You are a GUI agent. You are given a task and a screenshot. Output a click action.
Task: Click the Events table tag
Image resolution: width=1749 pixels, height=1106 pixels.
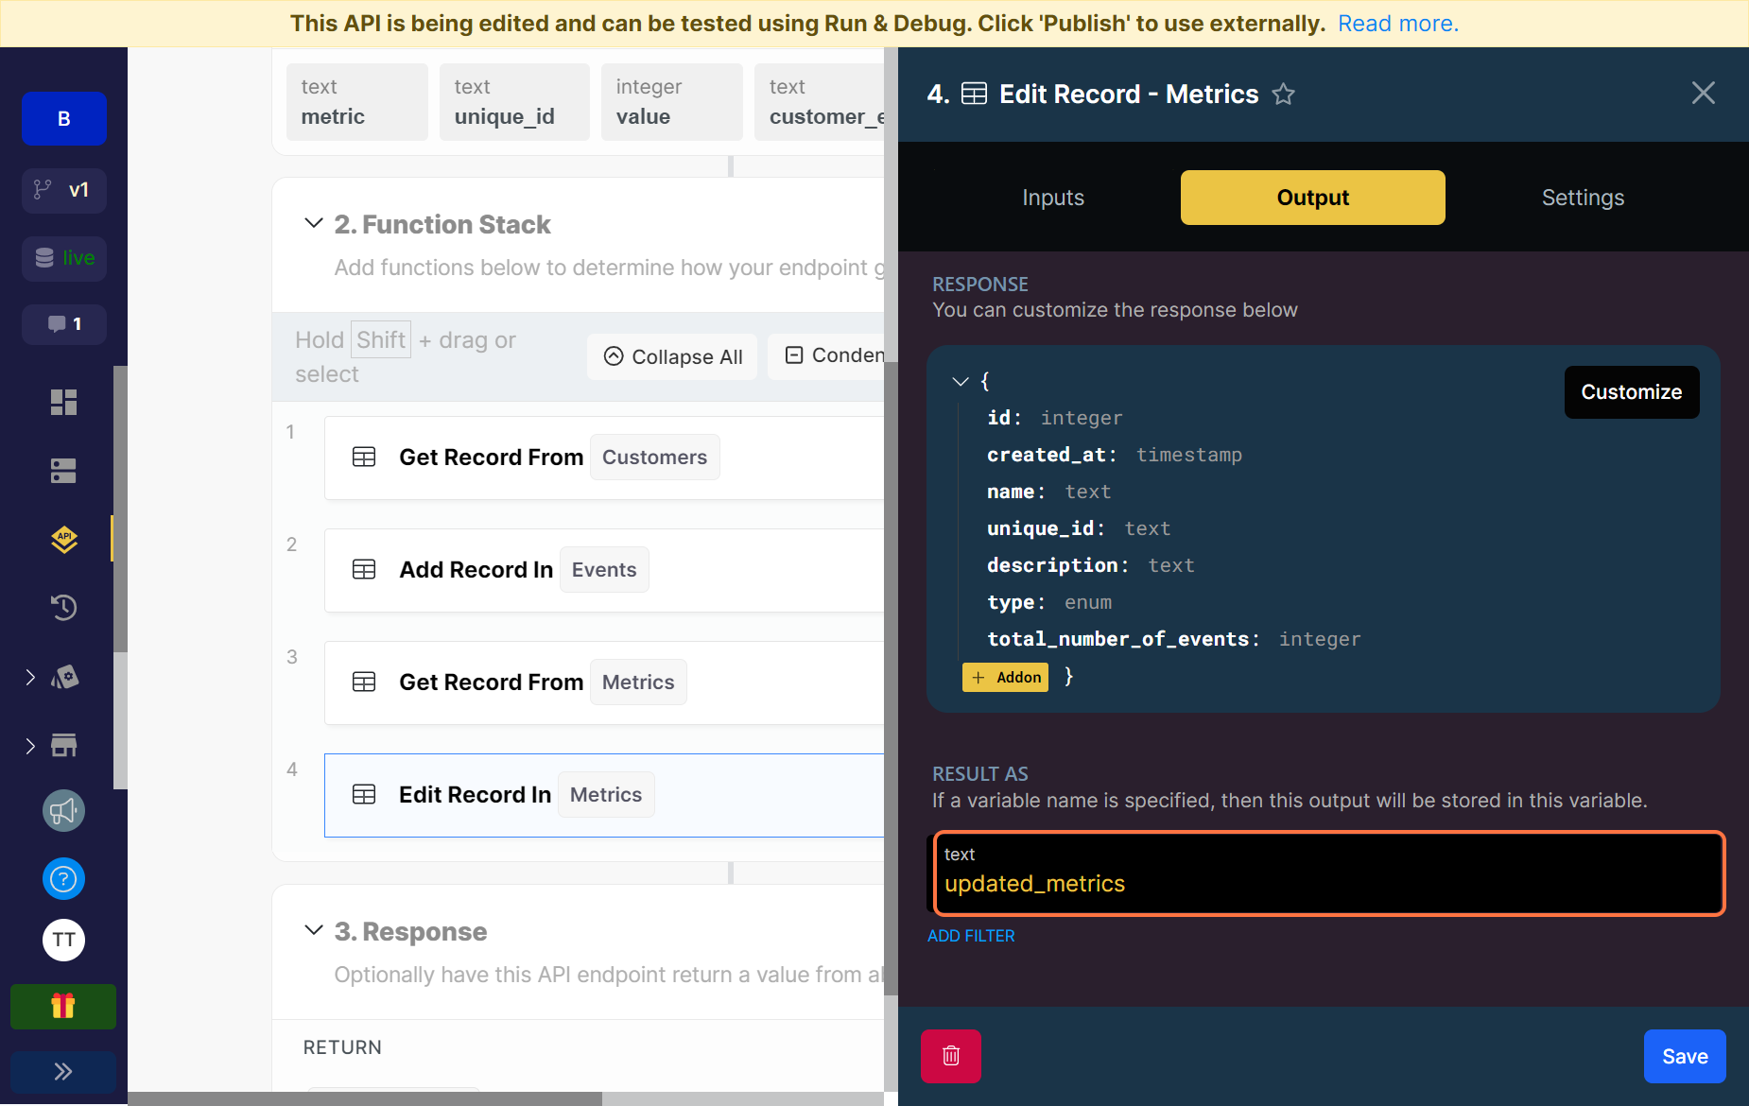pyautogui.click(x=604, y=570)
